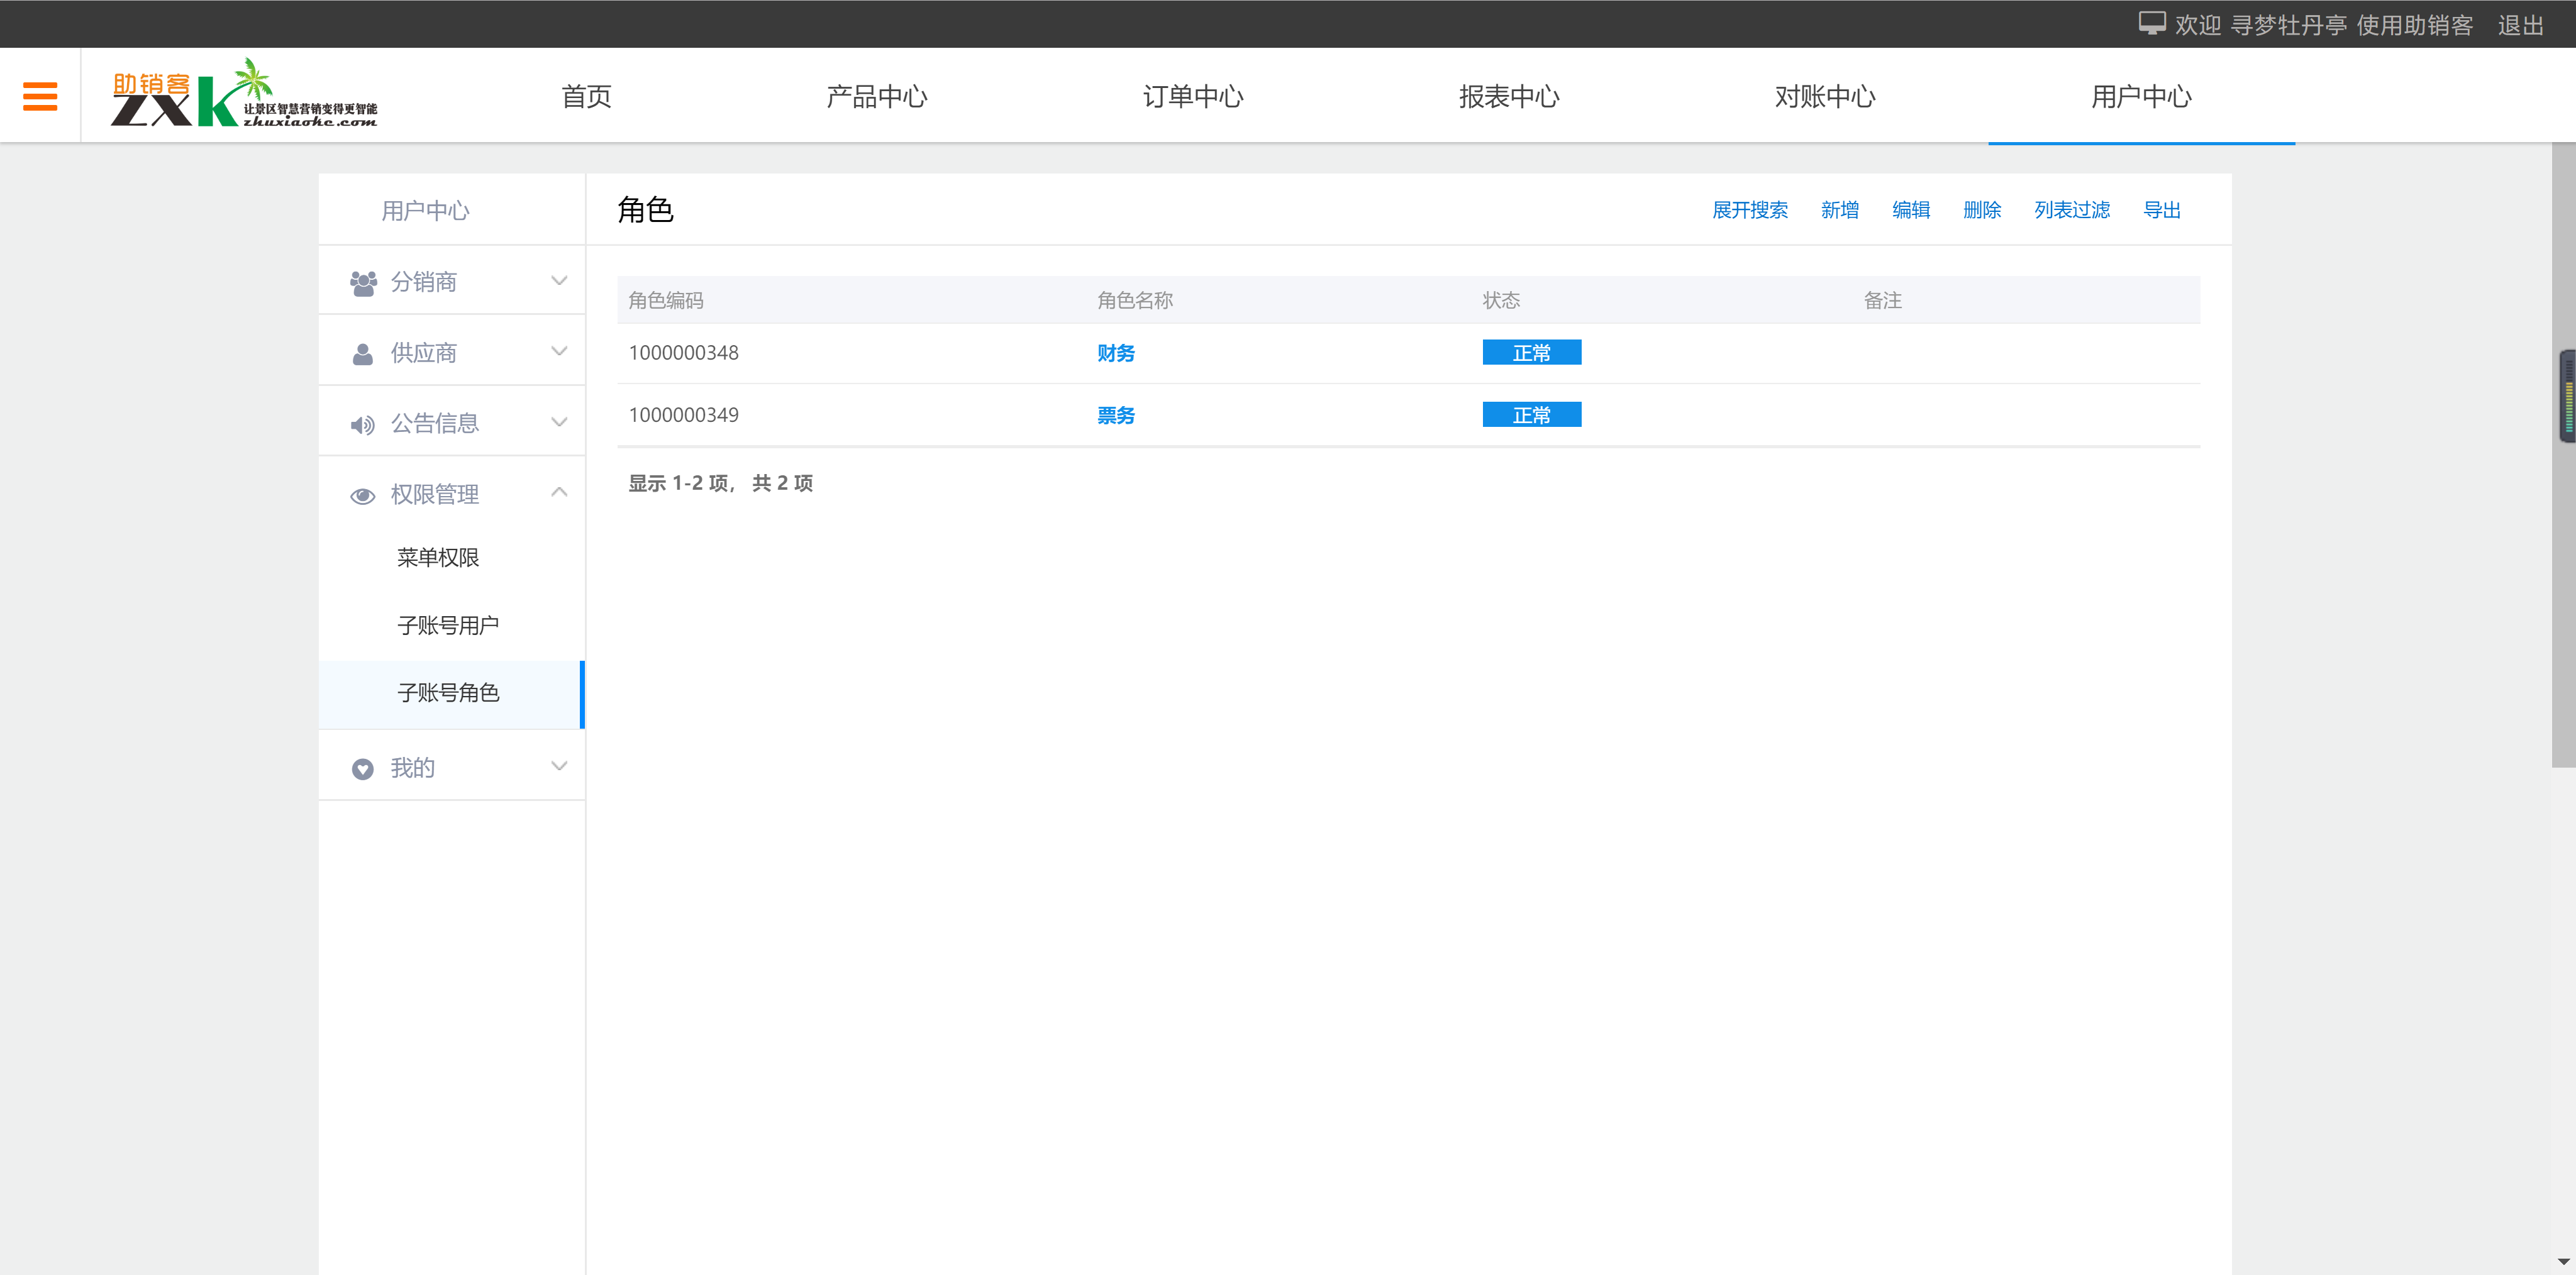Screen dimensions: 2576x1275
Task: Click 正常 status badge for role 1000000349
Action: pos(1531,415)
